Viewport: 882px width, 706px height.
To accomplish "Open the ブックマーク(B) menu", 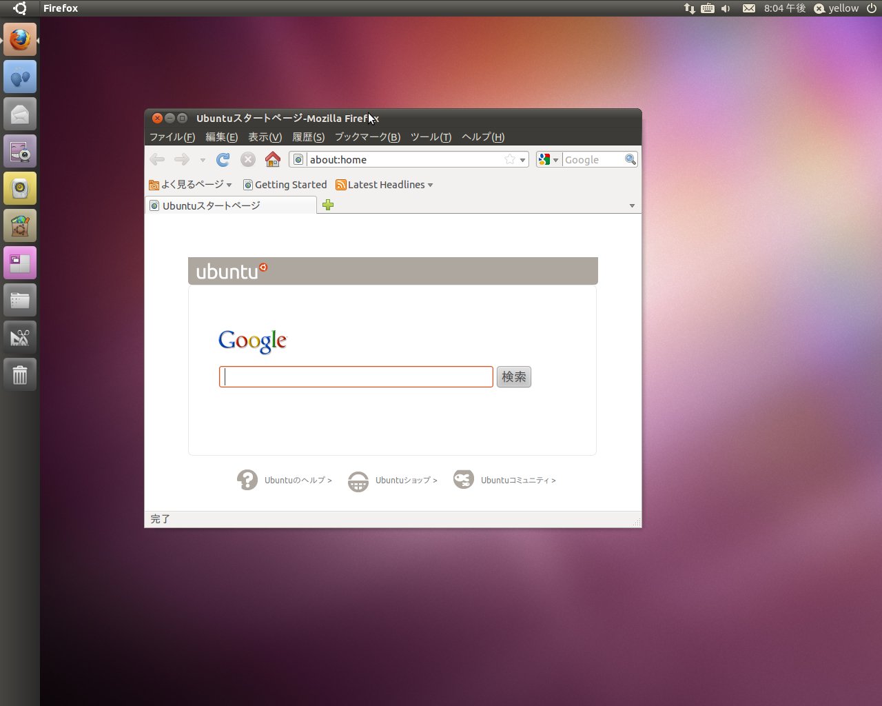I will click(368, 137).
